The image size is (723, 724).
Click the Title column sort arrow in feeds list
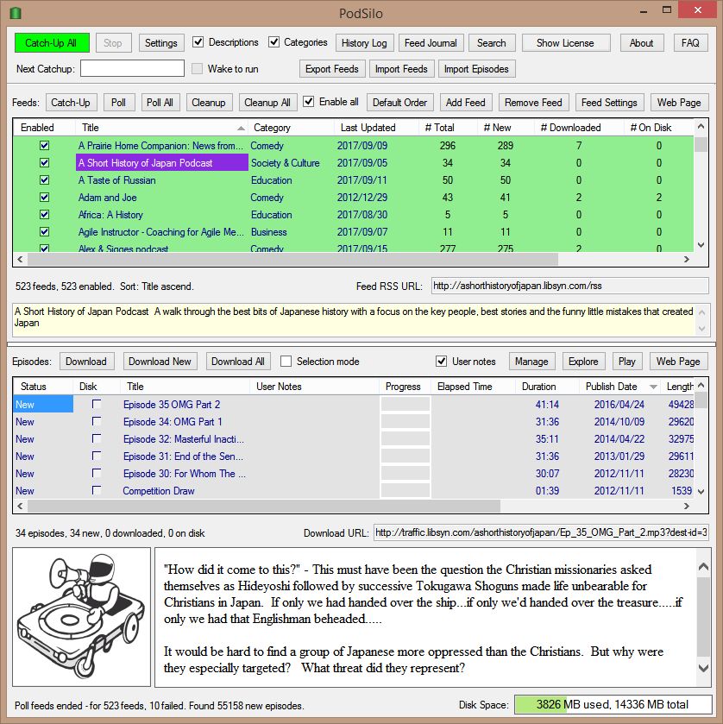pyautogui.click(x=241, y=128)
